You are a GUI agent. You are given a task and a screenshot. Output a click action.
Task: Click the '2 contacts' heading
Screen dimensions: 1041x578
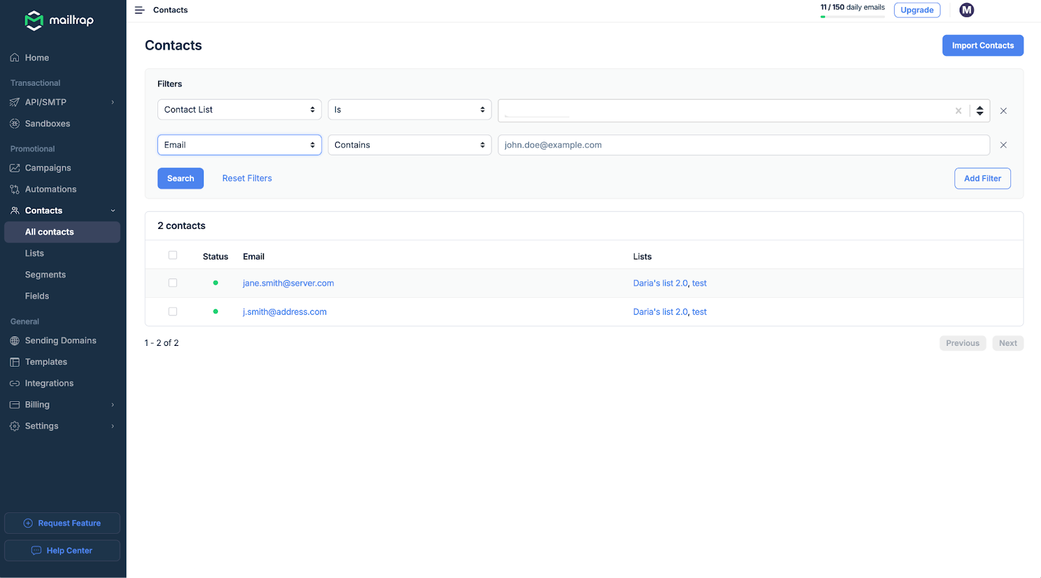tap(182, 226)
